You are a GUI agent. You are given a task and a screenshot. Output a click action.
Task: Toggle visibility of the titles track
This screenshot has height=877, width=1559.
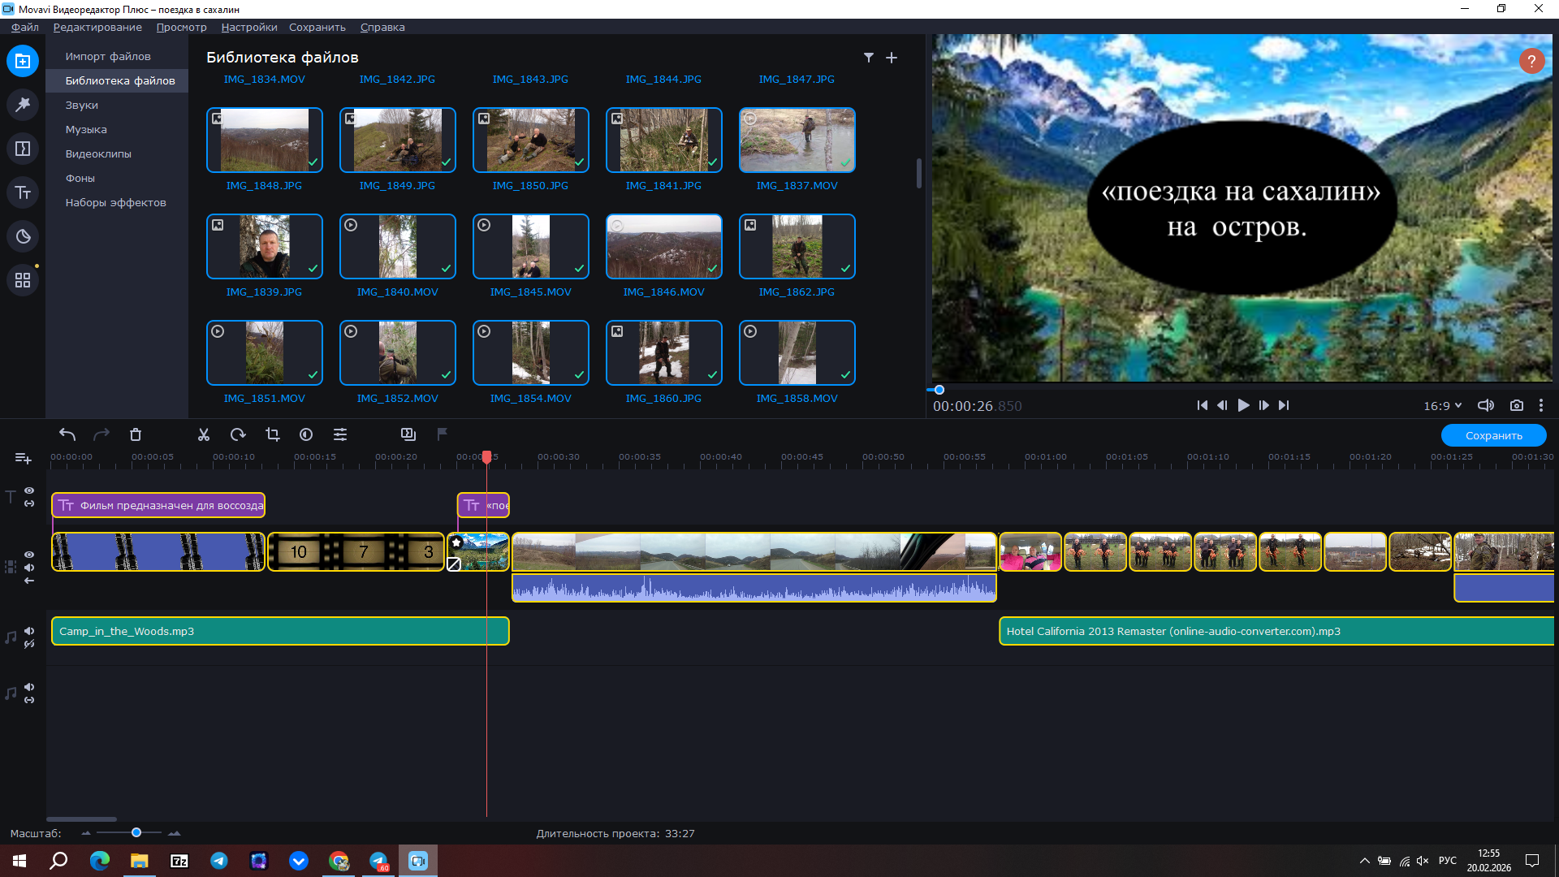coord(29,490)
